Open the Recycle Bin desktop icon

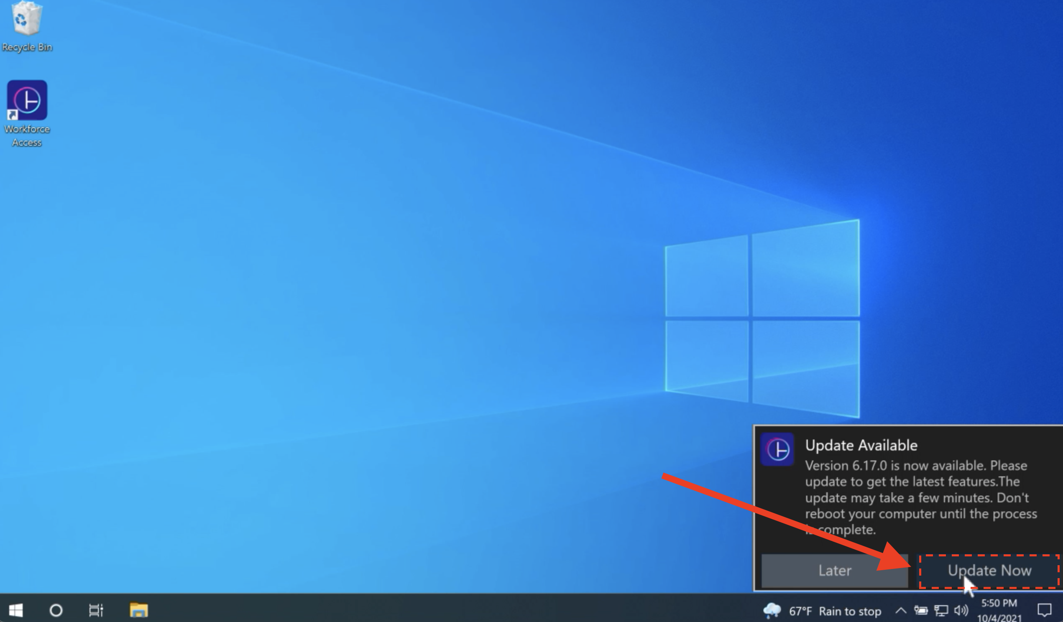coord(27,19)
